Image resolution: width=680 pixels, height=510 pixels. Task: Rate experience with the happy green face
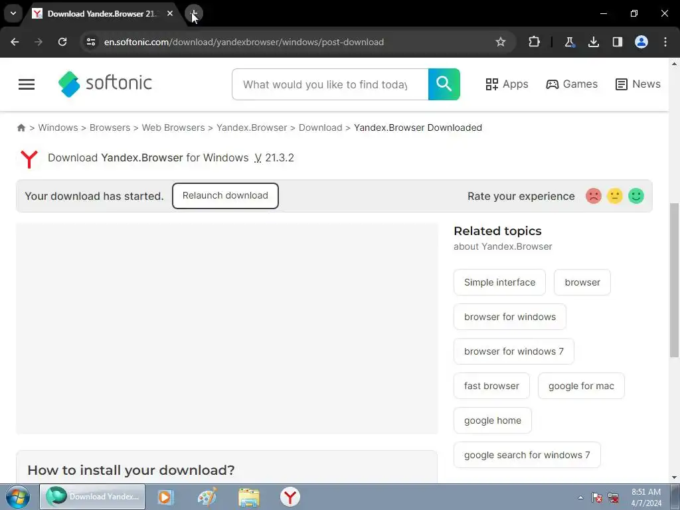point(636,196)
